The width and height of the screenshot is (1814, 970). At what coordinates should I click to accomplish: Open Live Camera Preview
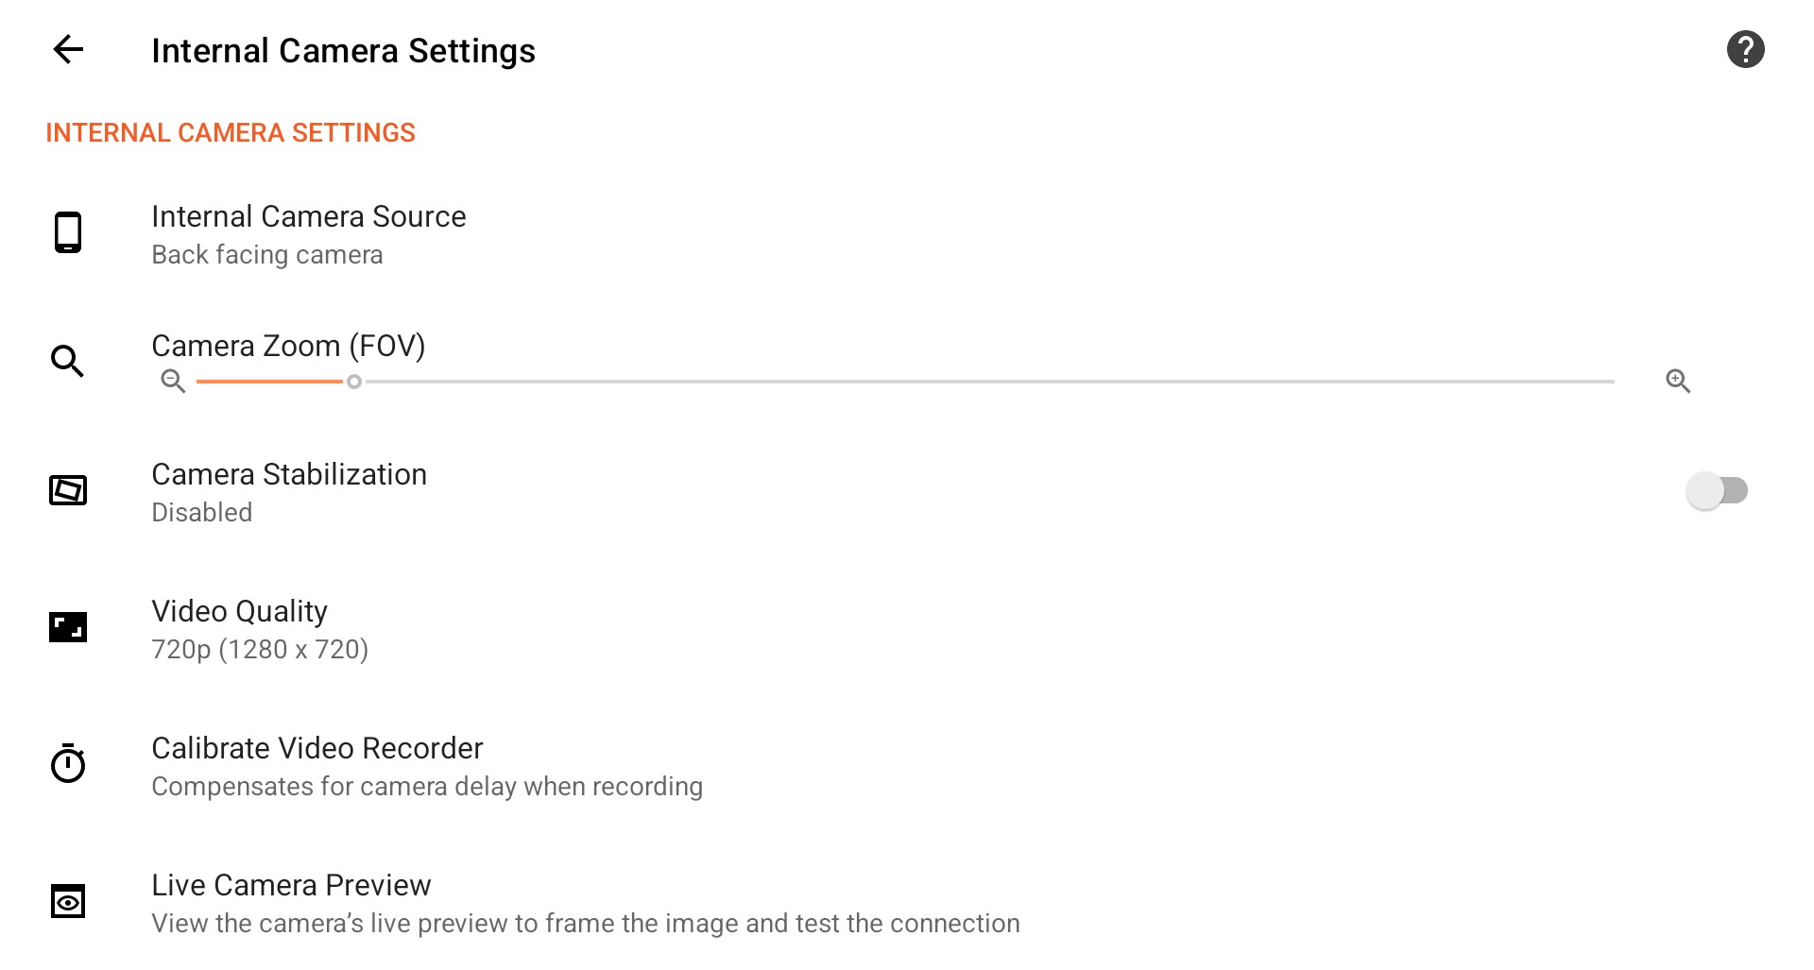[x=291, y=885]
